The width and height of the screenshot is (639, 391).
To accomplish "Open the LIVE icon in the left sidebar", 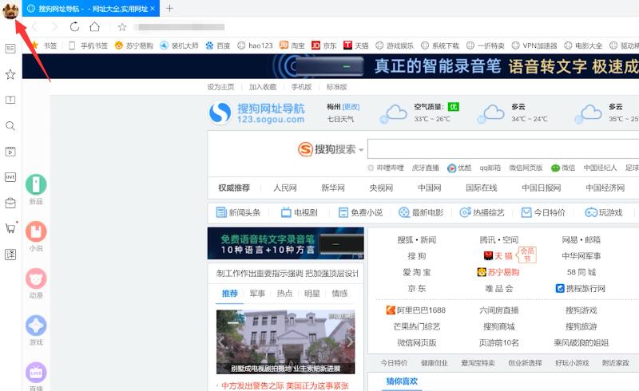I will coord(10,177).
